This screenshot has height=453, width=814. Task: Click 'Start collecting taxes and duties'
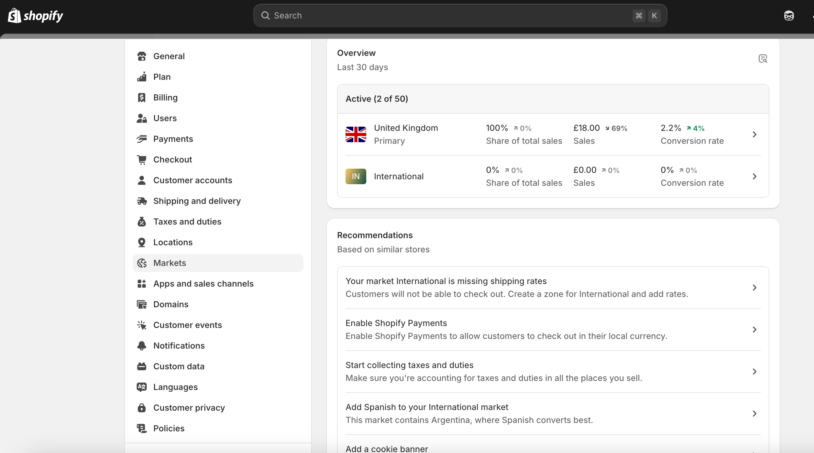coord(409,365)
